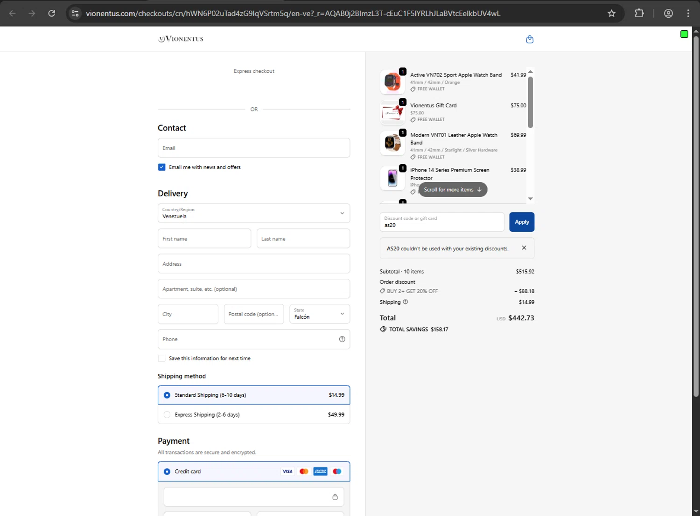Open the browser three-dot menu

pyautogui.click(x=688, y=14)
